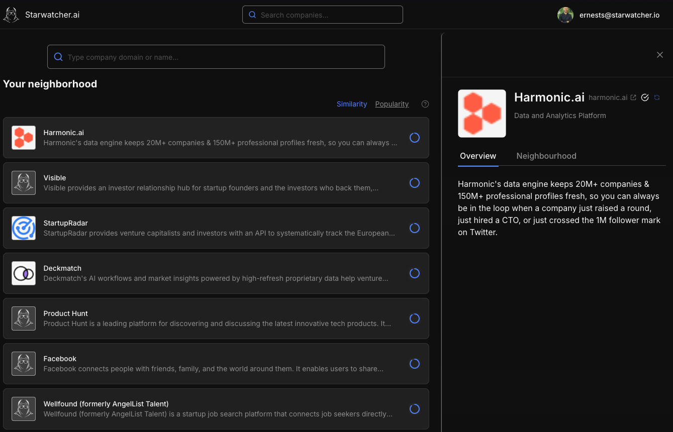673x432 pixels.
Task: Sort neighborhood by Similarity
Action: (x=352, y=104)
